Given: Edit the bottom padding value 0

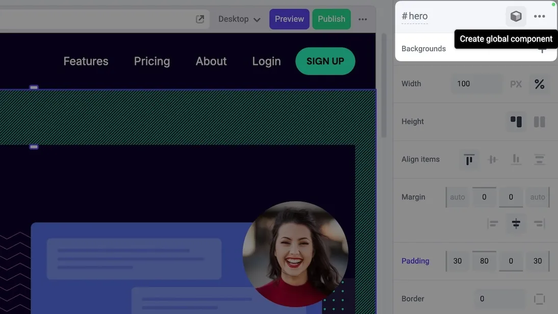Looking at the screenshot, I should [x=511, y=261].
